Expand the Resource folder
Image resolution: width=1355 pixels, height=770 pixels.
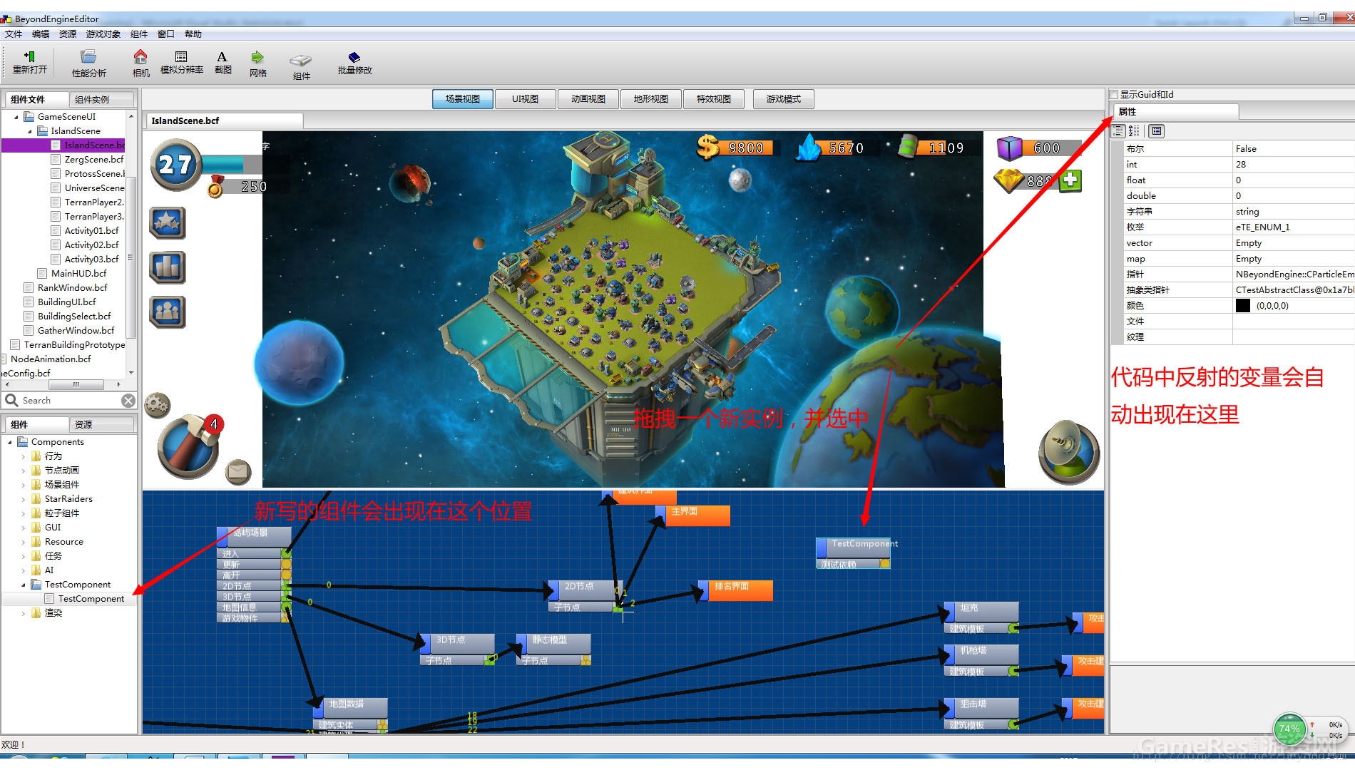(24, 542)
